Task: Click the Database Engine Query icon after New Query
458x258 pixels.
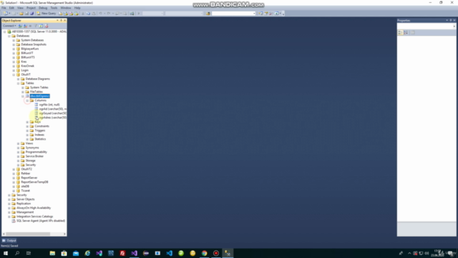Action: click(60, 14)
